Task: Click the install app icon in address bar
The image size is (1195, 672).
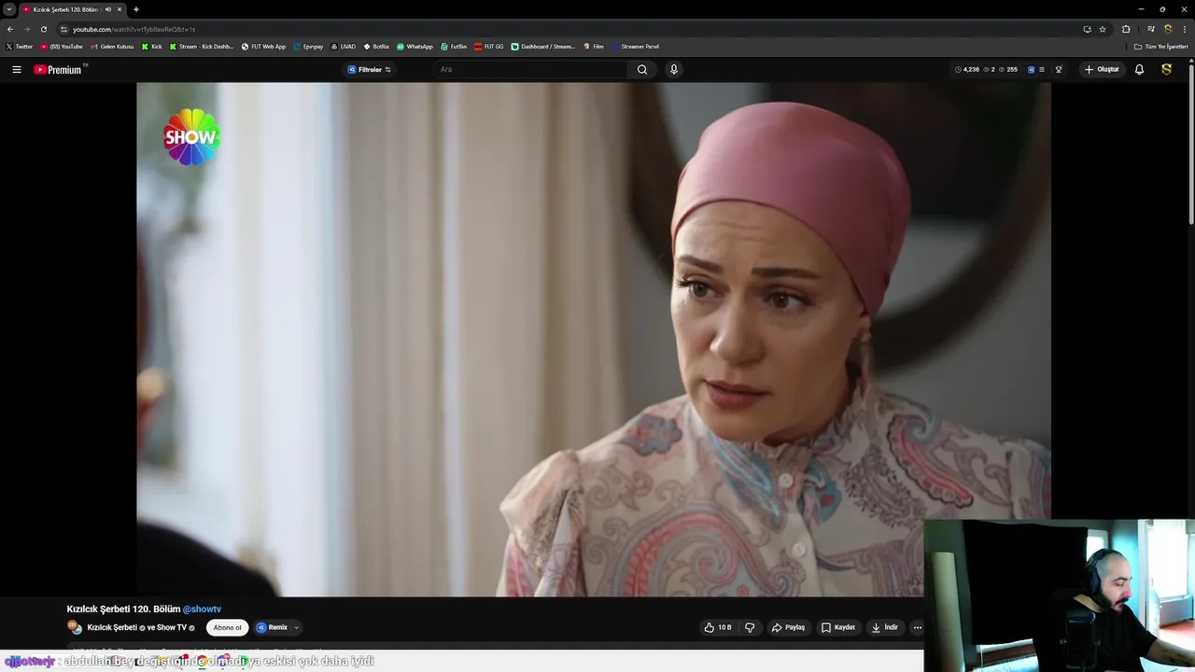Action: 1087,29
